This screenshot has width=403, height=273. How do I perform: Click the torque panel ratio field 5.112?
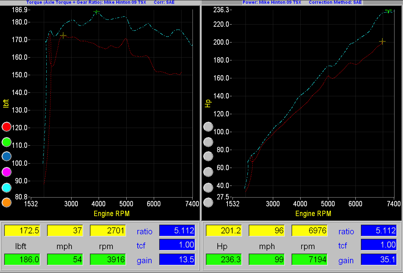coord(177,231)
